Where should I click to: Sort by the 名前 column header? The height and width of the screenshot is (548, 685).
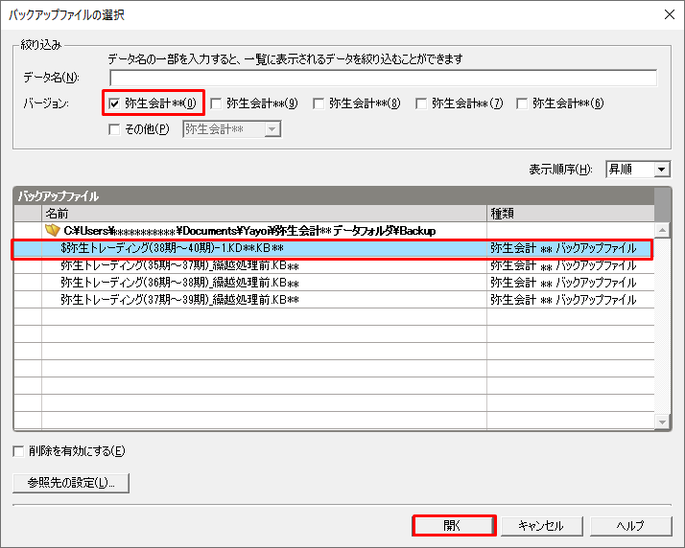point(264,214)
